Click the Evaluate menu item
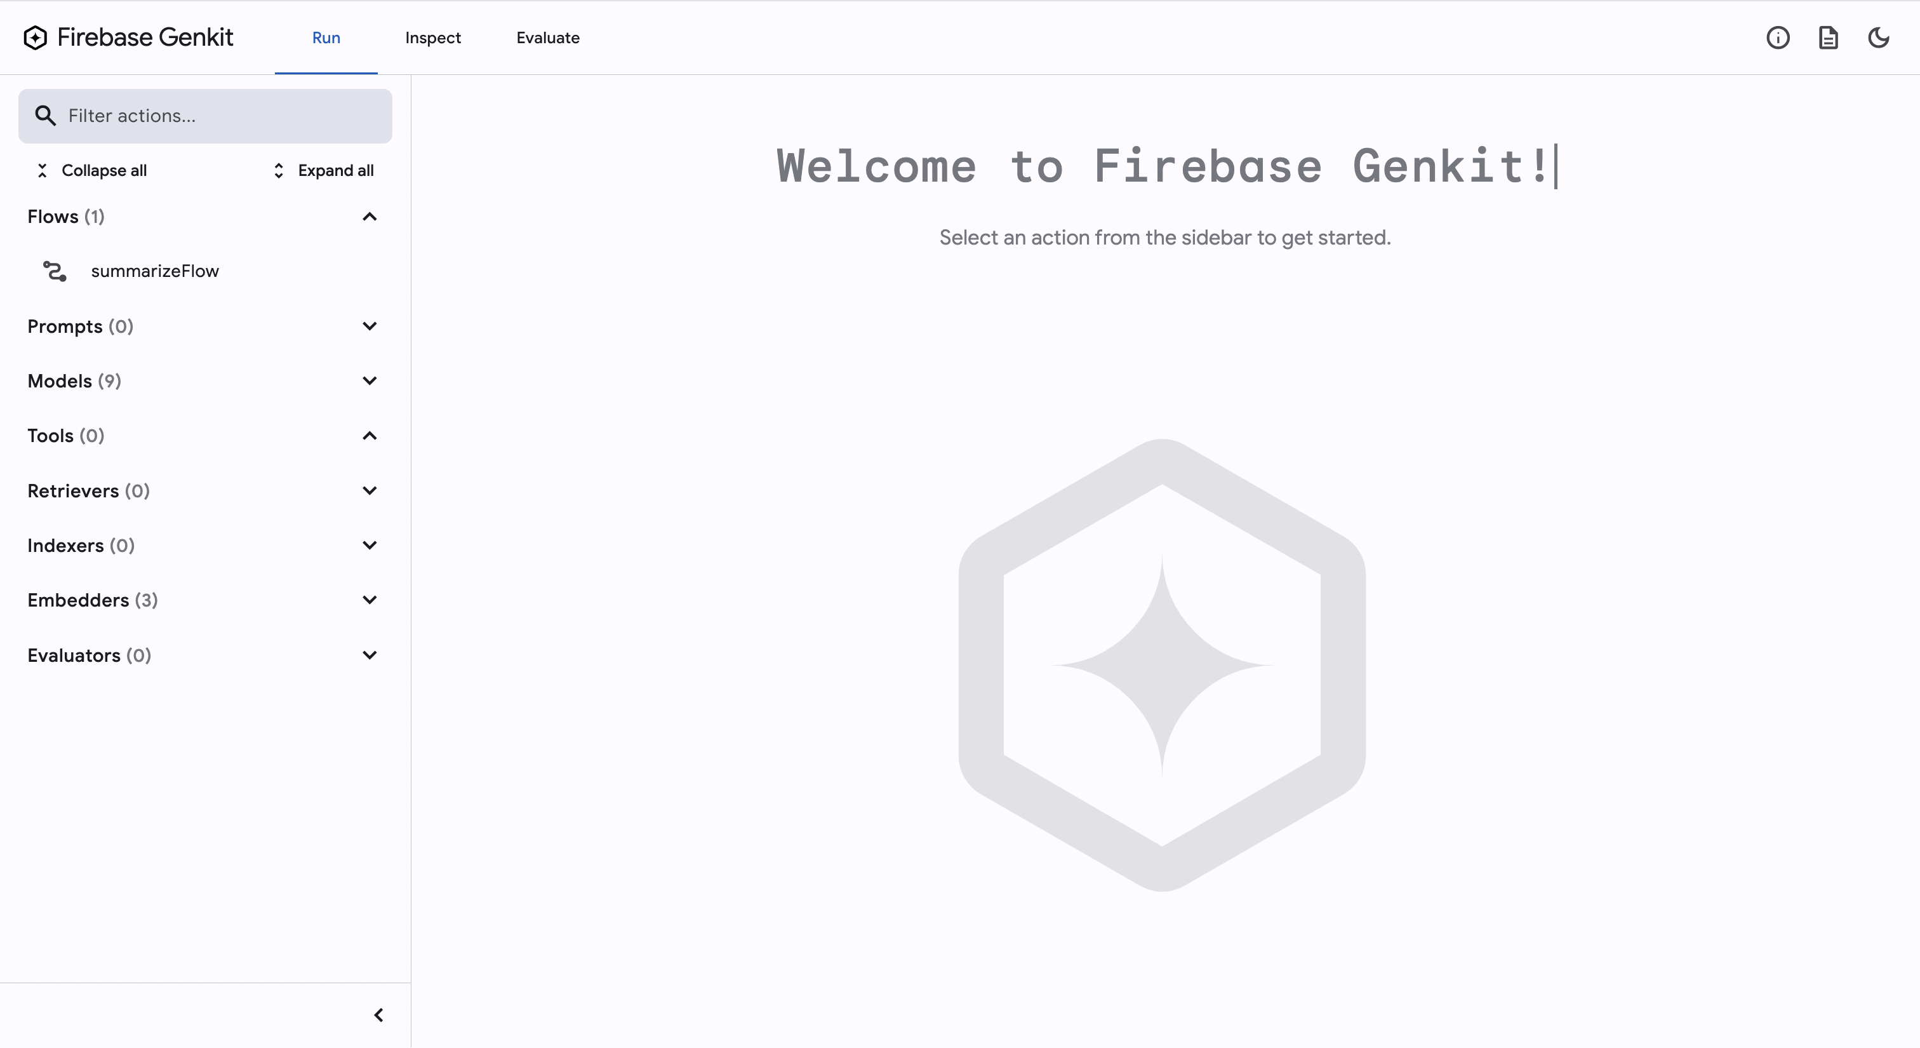The width and height of the screenshot is (1920, 1048). click(548, 37)
